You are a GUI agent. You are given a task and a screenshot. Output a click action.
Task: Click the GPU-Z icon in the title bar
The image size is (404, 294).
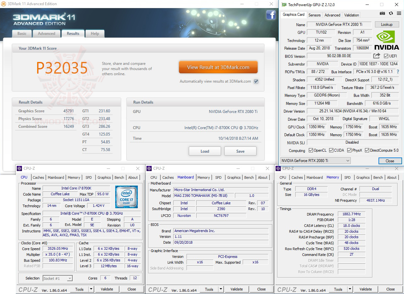coord(284,5)
